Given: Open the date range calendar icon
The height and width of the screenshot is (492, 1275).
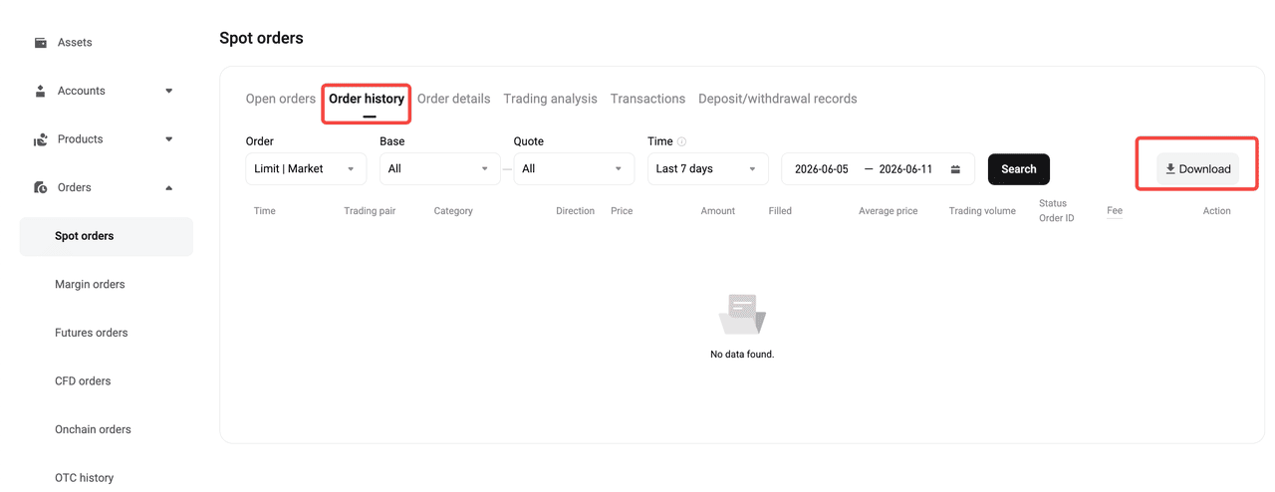Looking at the screenshot, I should 955,169.
